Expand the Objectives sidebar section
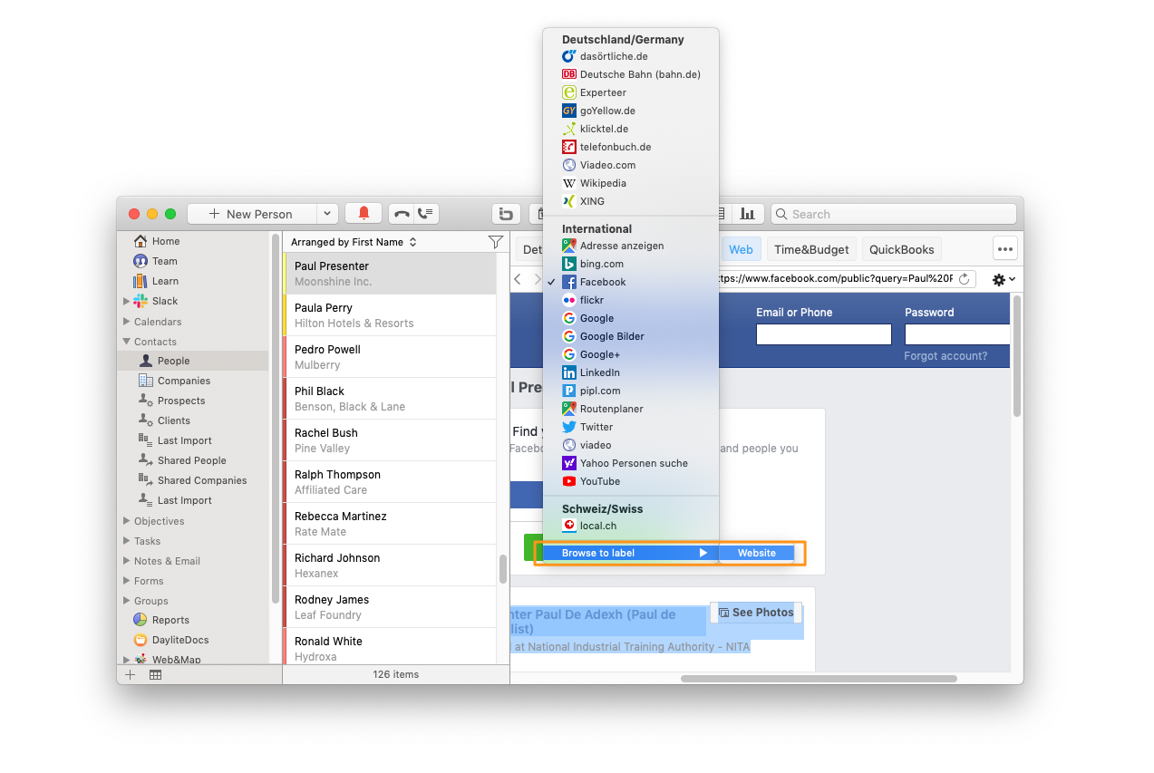The image size is (1154, 773). click(x=127, y=521)
